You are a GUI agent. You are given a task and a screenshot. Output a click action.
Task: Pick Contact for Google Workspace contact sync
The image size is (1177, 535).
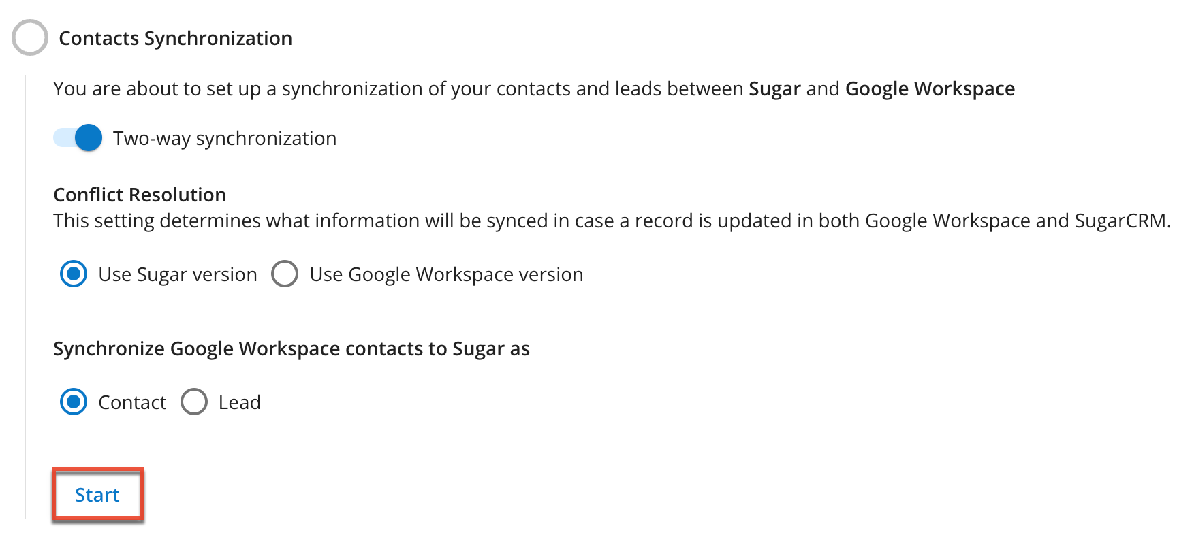pyautogui.click(x=73, y=402)
